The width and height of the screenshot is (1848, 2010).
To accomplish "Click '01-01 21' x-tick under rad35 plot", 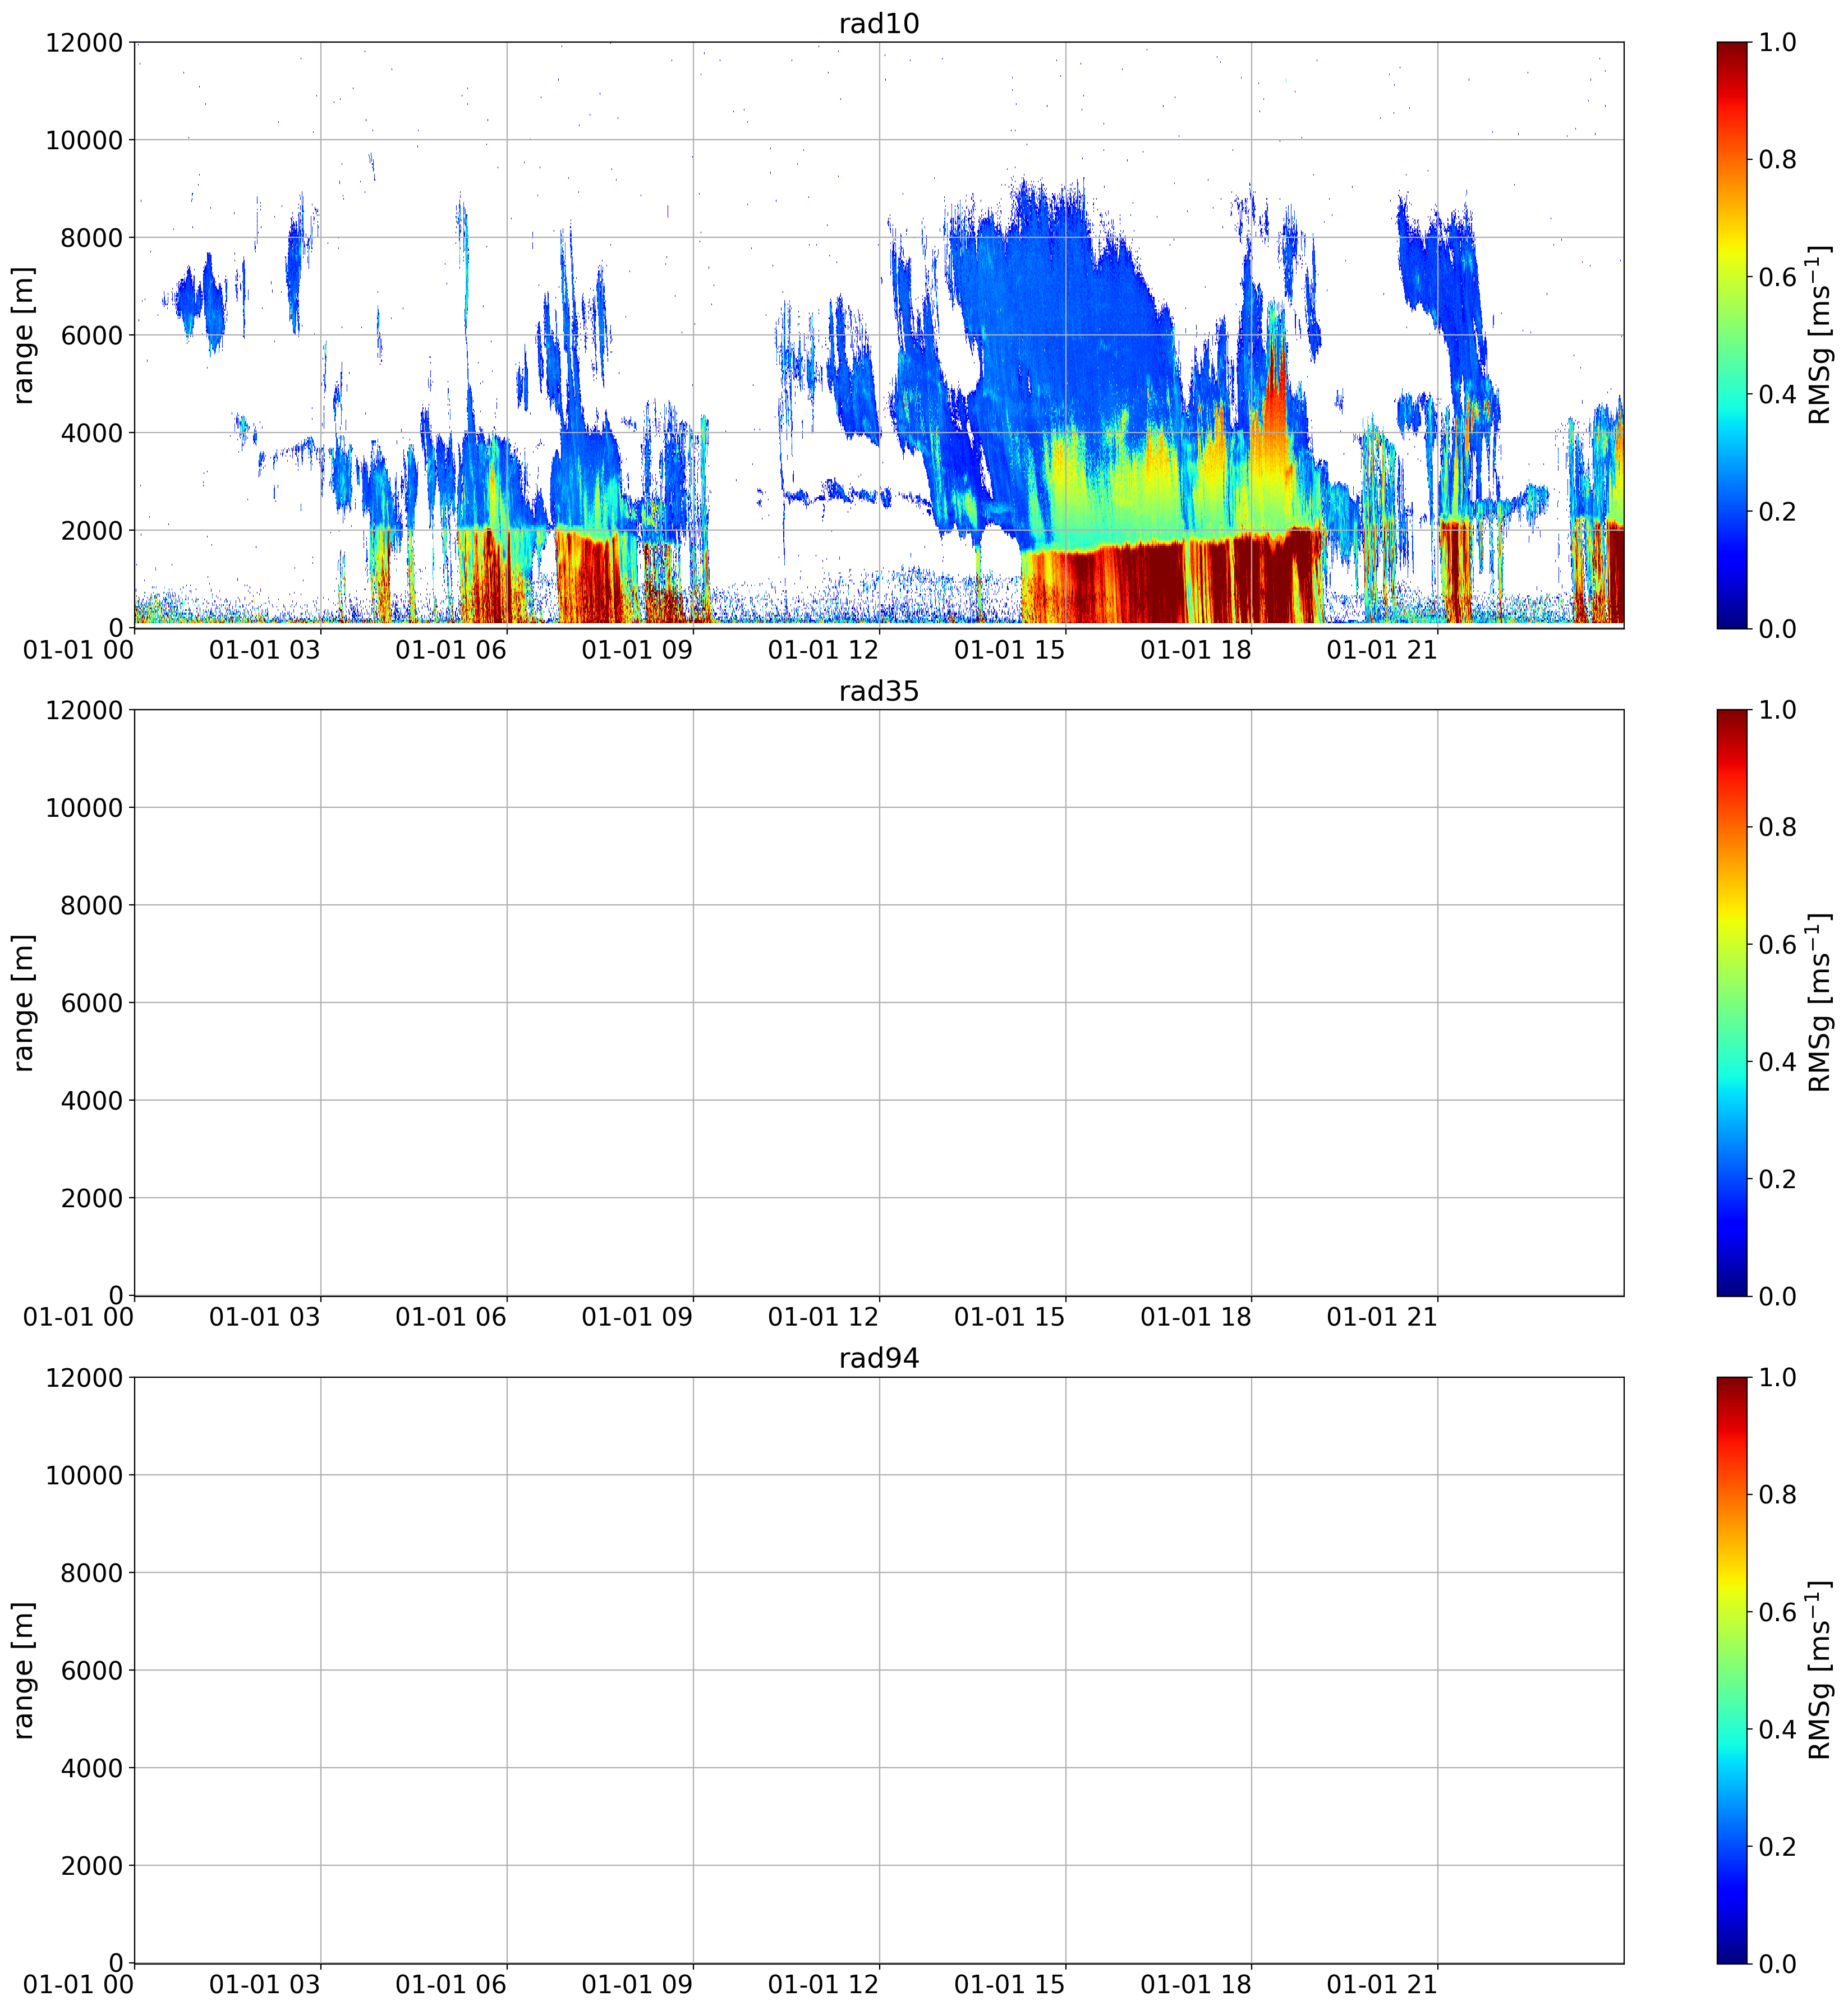I will pos(1382,1317).
